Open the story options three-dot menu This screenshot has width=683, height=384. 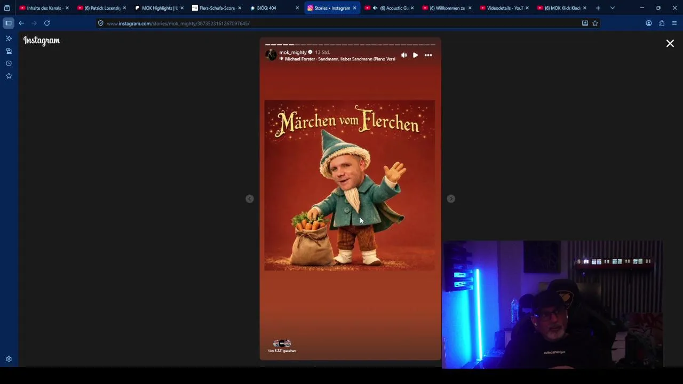(428, 55)
